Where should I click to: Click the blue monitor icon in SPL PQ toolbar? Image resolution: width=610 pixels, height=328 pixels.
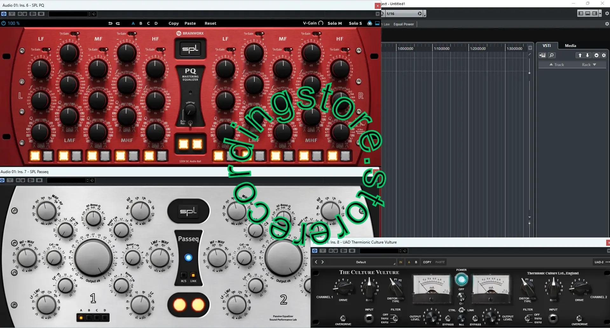click(377, 23)
